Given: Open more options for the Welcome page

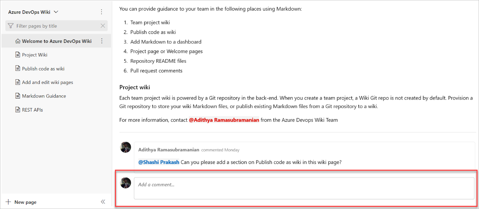Looking at the screenshot, I should (x=102, y=41).
